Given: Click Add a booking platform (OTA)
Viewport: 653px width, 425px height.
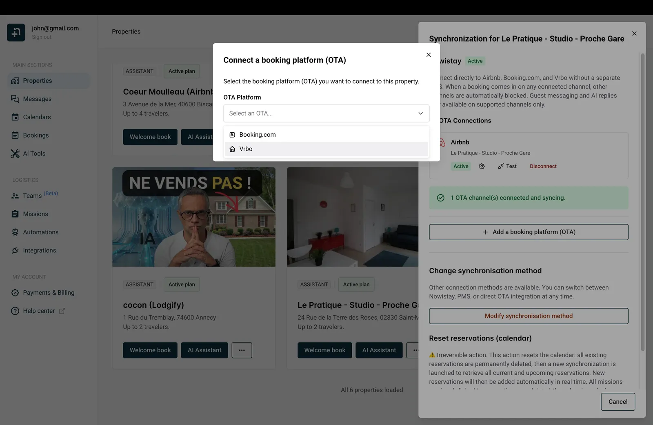Looking at the screenshot, I should (529, 232).
